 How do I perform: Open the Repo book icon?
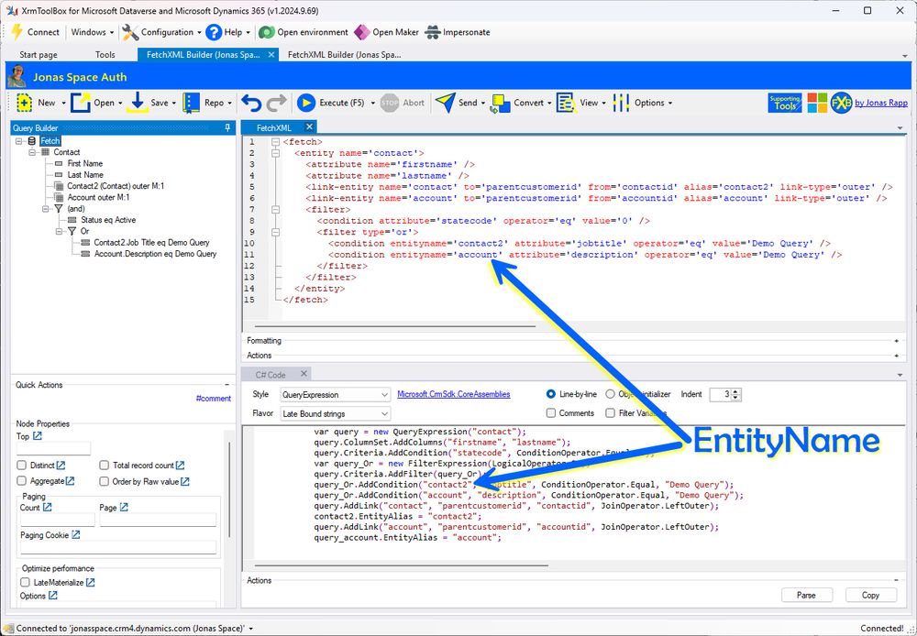191,103
